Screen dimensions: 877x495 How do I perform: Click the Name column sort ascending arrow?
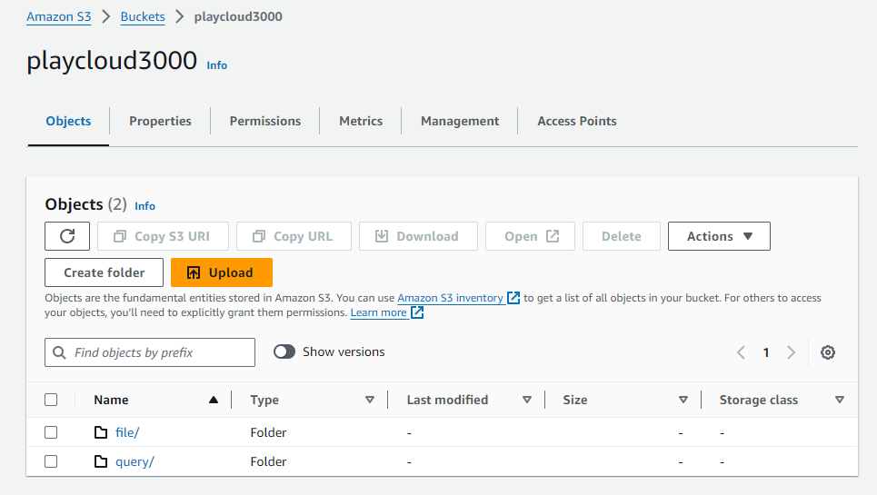click(213, 400)
